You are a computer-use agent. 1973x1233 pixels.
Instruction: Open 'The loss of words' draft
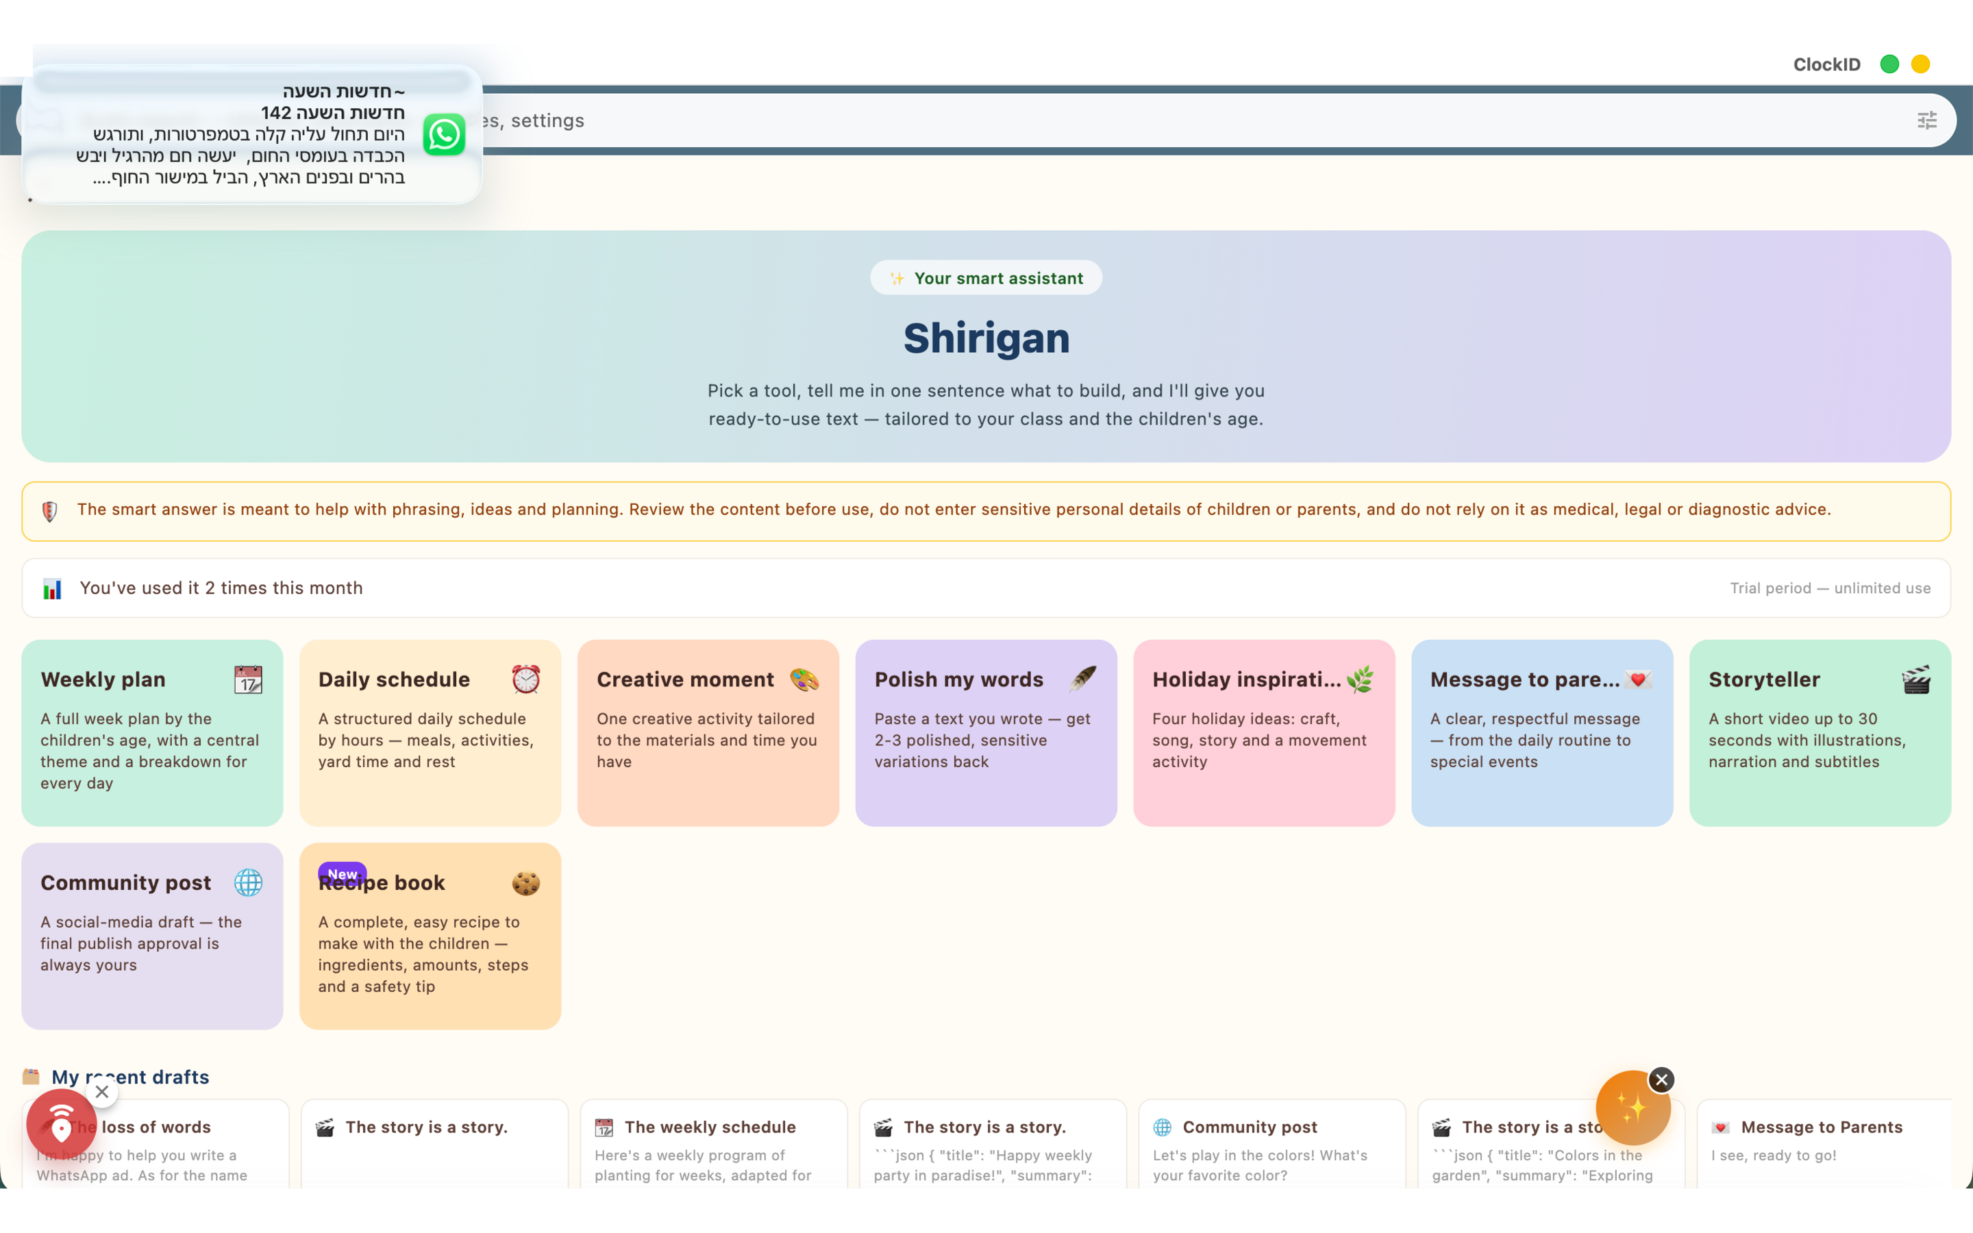tap(155, 1143)
